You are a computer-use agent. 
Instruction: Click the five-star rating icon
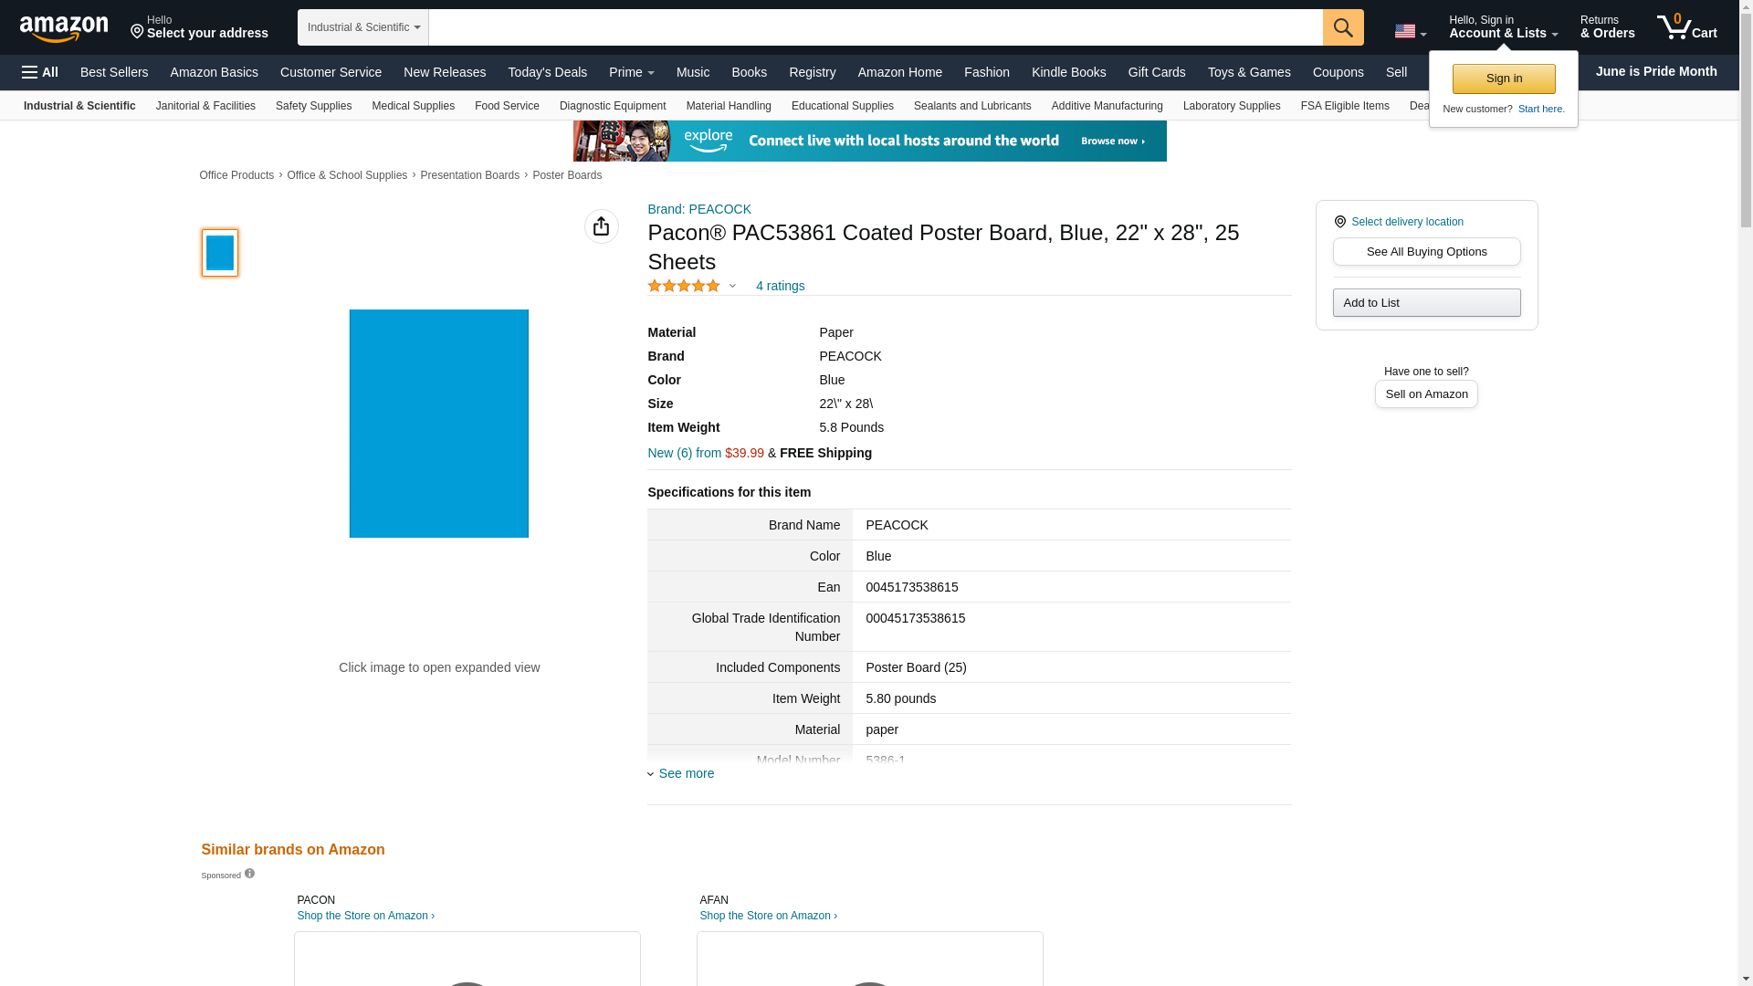click(x=684, y=286)
